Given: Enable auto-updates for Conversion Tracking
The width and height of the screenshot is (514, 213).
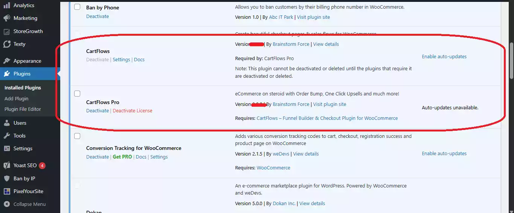Looking at the screenshot, I should tap(444, 153).
